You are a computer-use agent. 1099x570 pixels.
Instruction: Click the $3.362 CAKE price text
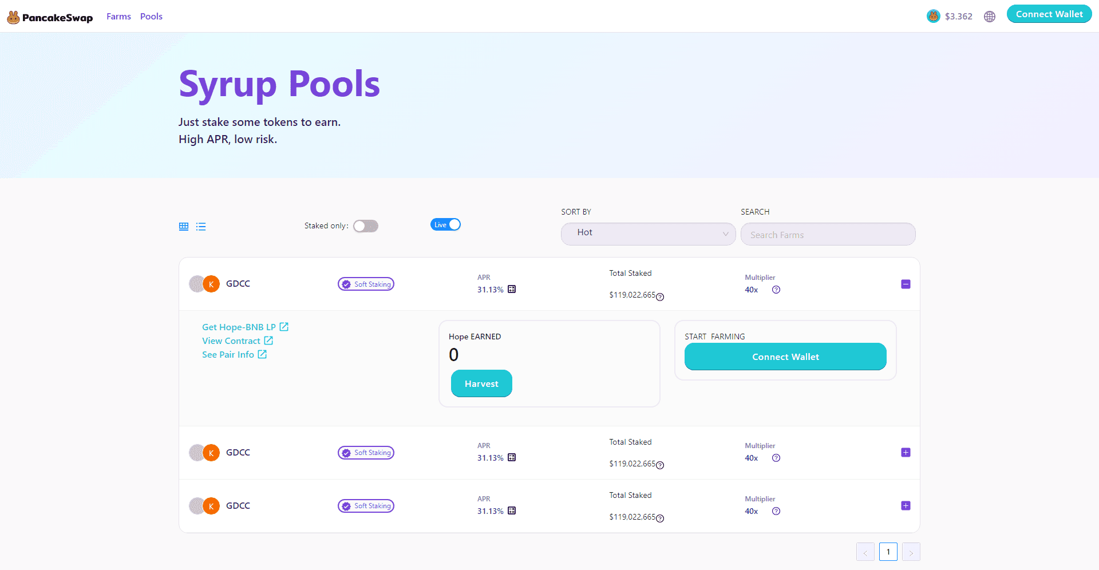point(959,17)
